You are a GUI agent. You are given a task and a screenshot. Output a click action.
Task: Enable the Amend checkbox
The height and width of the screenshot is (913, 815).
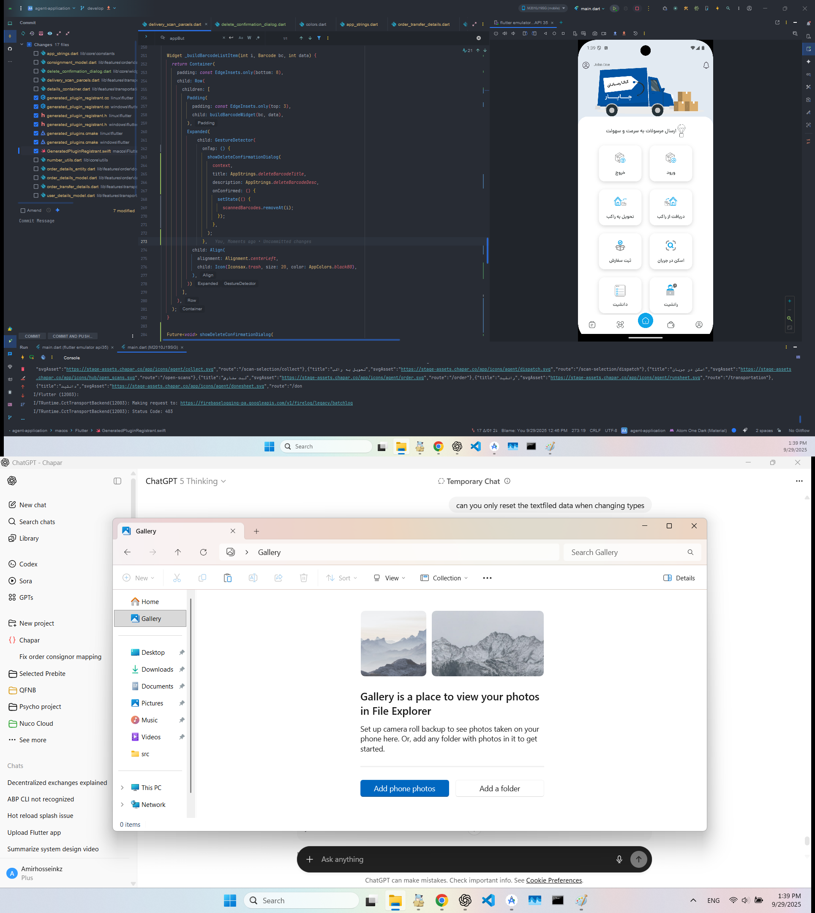click(23, 210)
